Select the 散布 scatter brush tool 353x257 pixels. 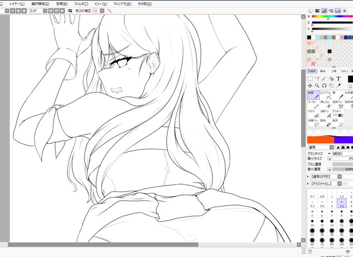(325, 123)
